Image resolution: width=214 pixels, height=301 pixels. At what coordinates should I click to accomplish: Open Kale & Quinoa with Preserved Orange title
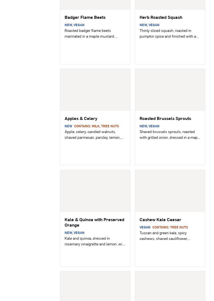click(x=94, y=222)
